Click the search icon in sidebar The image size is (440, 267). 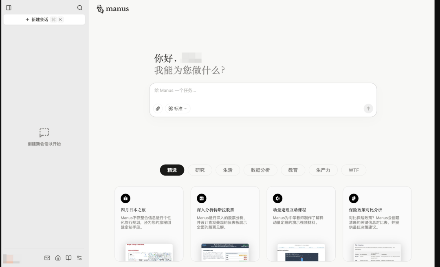click(80, 8)
